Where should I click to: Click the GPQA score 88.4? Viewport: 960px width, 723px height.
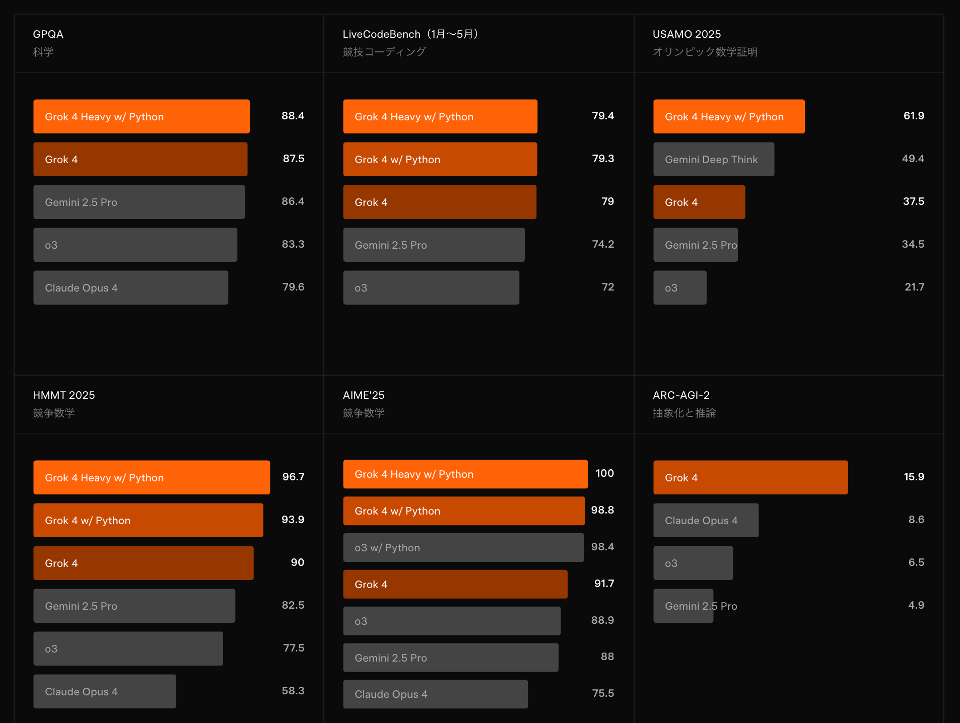click(293, 116)
